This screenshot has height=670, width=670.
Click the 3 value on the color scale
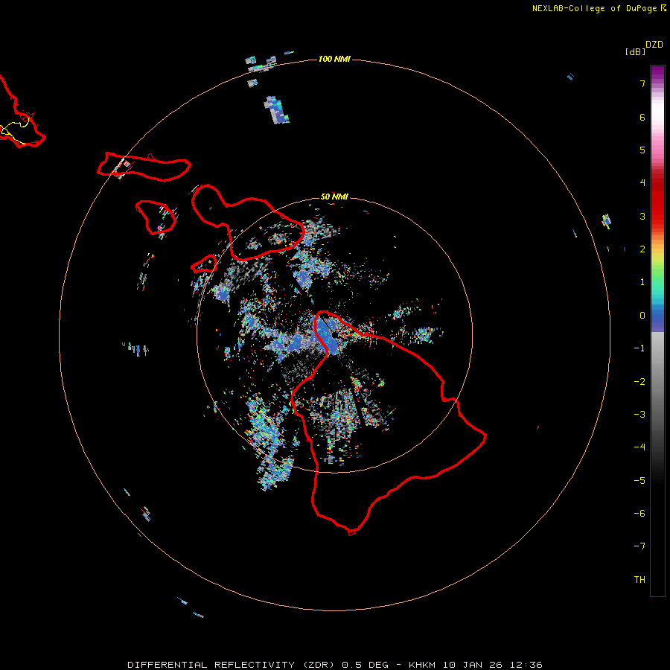642,216
